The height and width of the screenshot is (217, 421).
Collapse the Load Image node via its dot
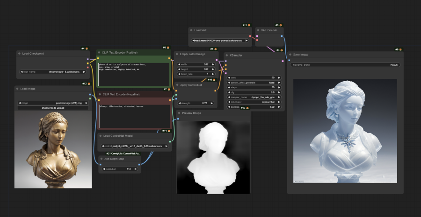(x=17, y=89)
